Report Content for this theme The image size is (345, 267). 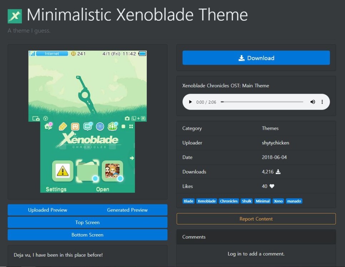pyautogui.click(x=256, y=219)
